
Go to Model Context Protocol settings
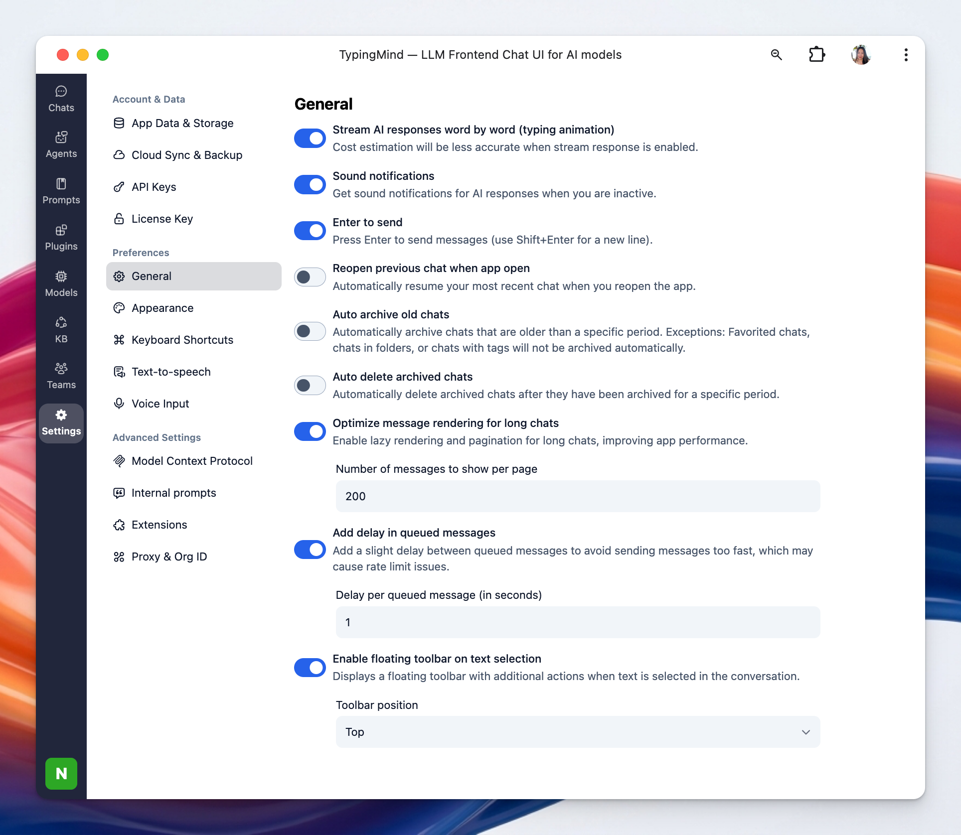point(191,461)
